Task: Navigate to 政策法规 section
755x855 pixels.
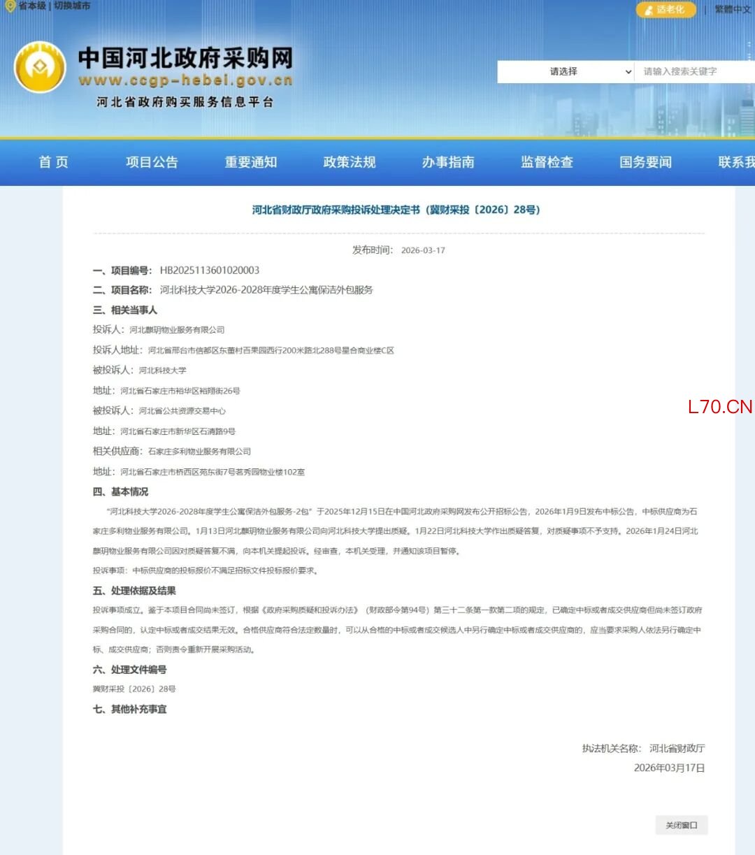Action: click(x=350, y=162)
